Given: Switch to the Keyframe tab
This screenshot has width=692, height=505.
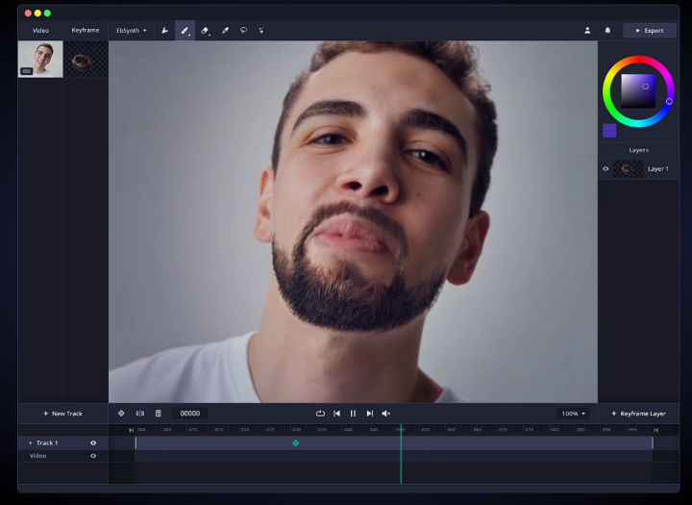Looking at the screenshot, I should pyautogui.click(x=86, y=31).
